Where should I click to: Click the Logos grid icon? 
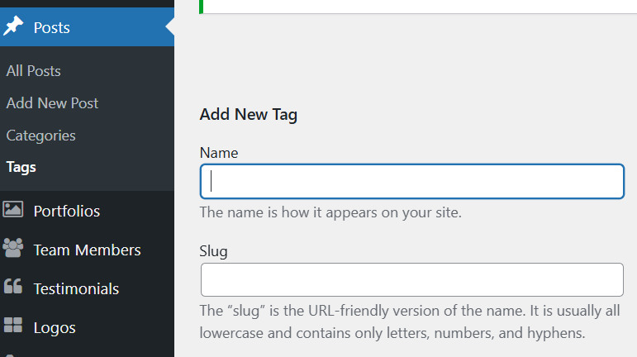pos(13,326)
